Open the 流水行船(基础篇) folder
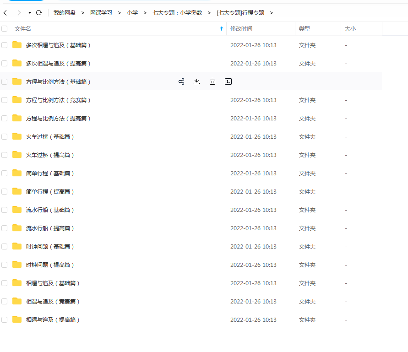408x352 pixels. click(50, 210)
